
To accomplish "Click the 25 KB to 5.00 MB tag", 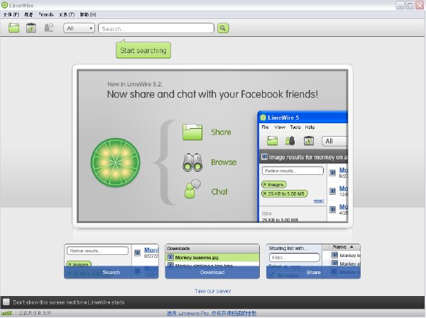I will click(285, 193).
